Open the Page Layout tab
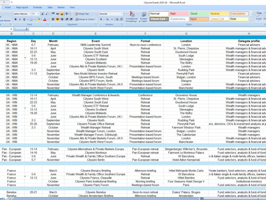Viewport: 266px width, 200px height. (x=22, y=7)
